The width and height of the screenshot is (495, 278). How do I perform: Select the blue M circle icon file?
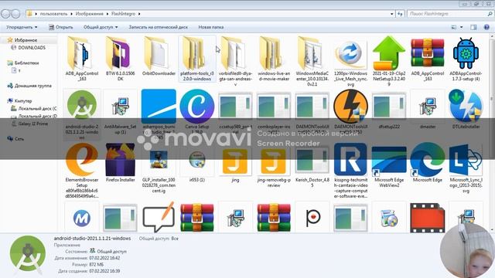coord(82,218)
